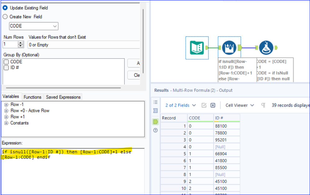Select cell with ID 41800

[x=227, y=161]
